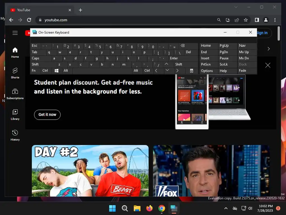286x215 pixels.
Task: Open File Explorer from taskbar
Action: tap(137, 208)
